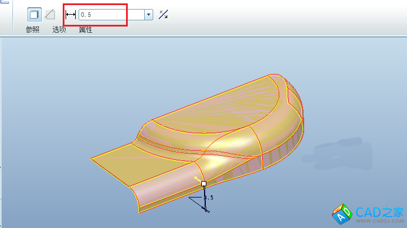Open the thickness value dropdown arrow
This screenshot has width=407, height=228.
149,15
